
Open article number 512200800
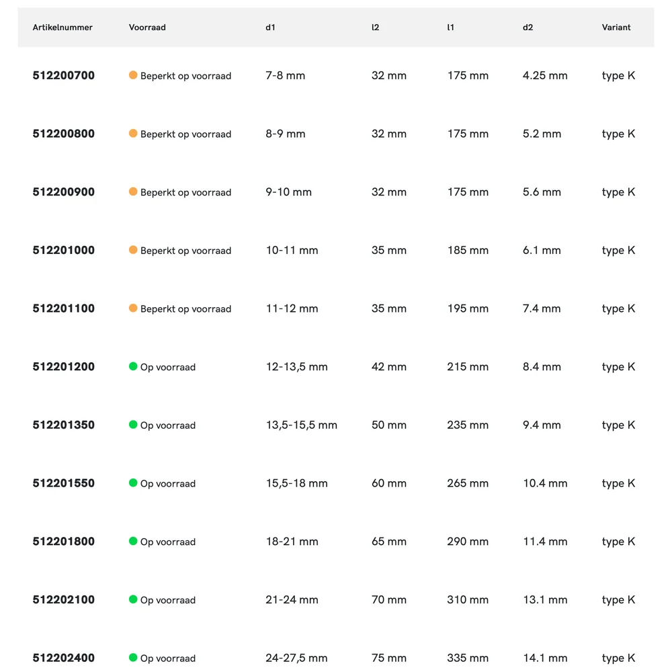pos(63,134)
